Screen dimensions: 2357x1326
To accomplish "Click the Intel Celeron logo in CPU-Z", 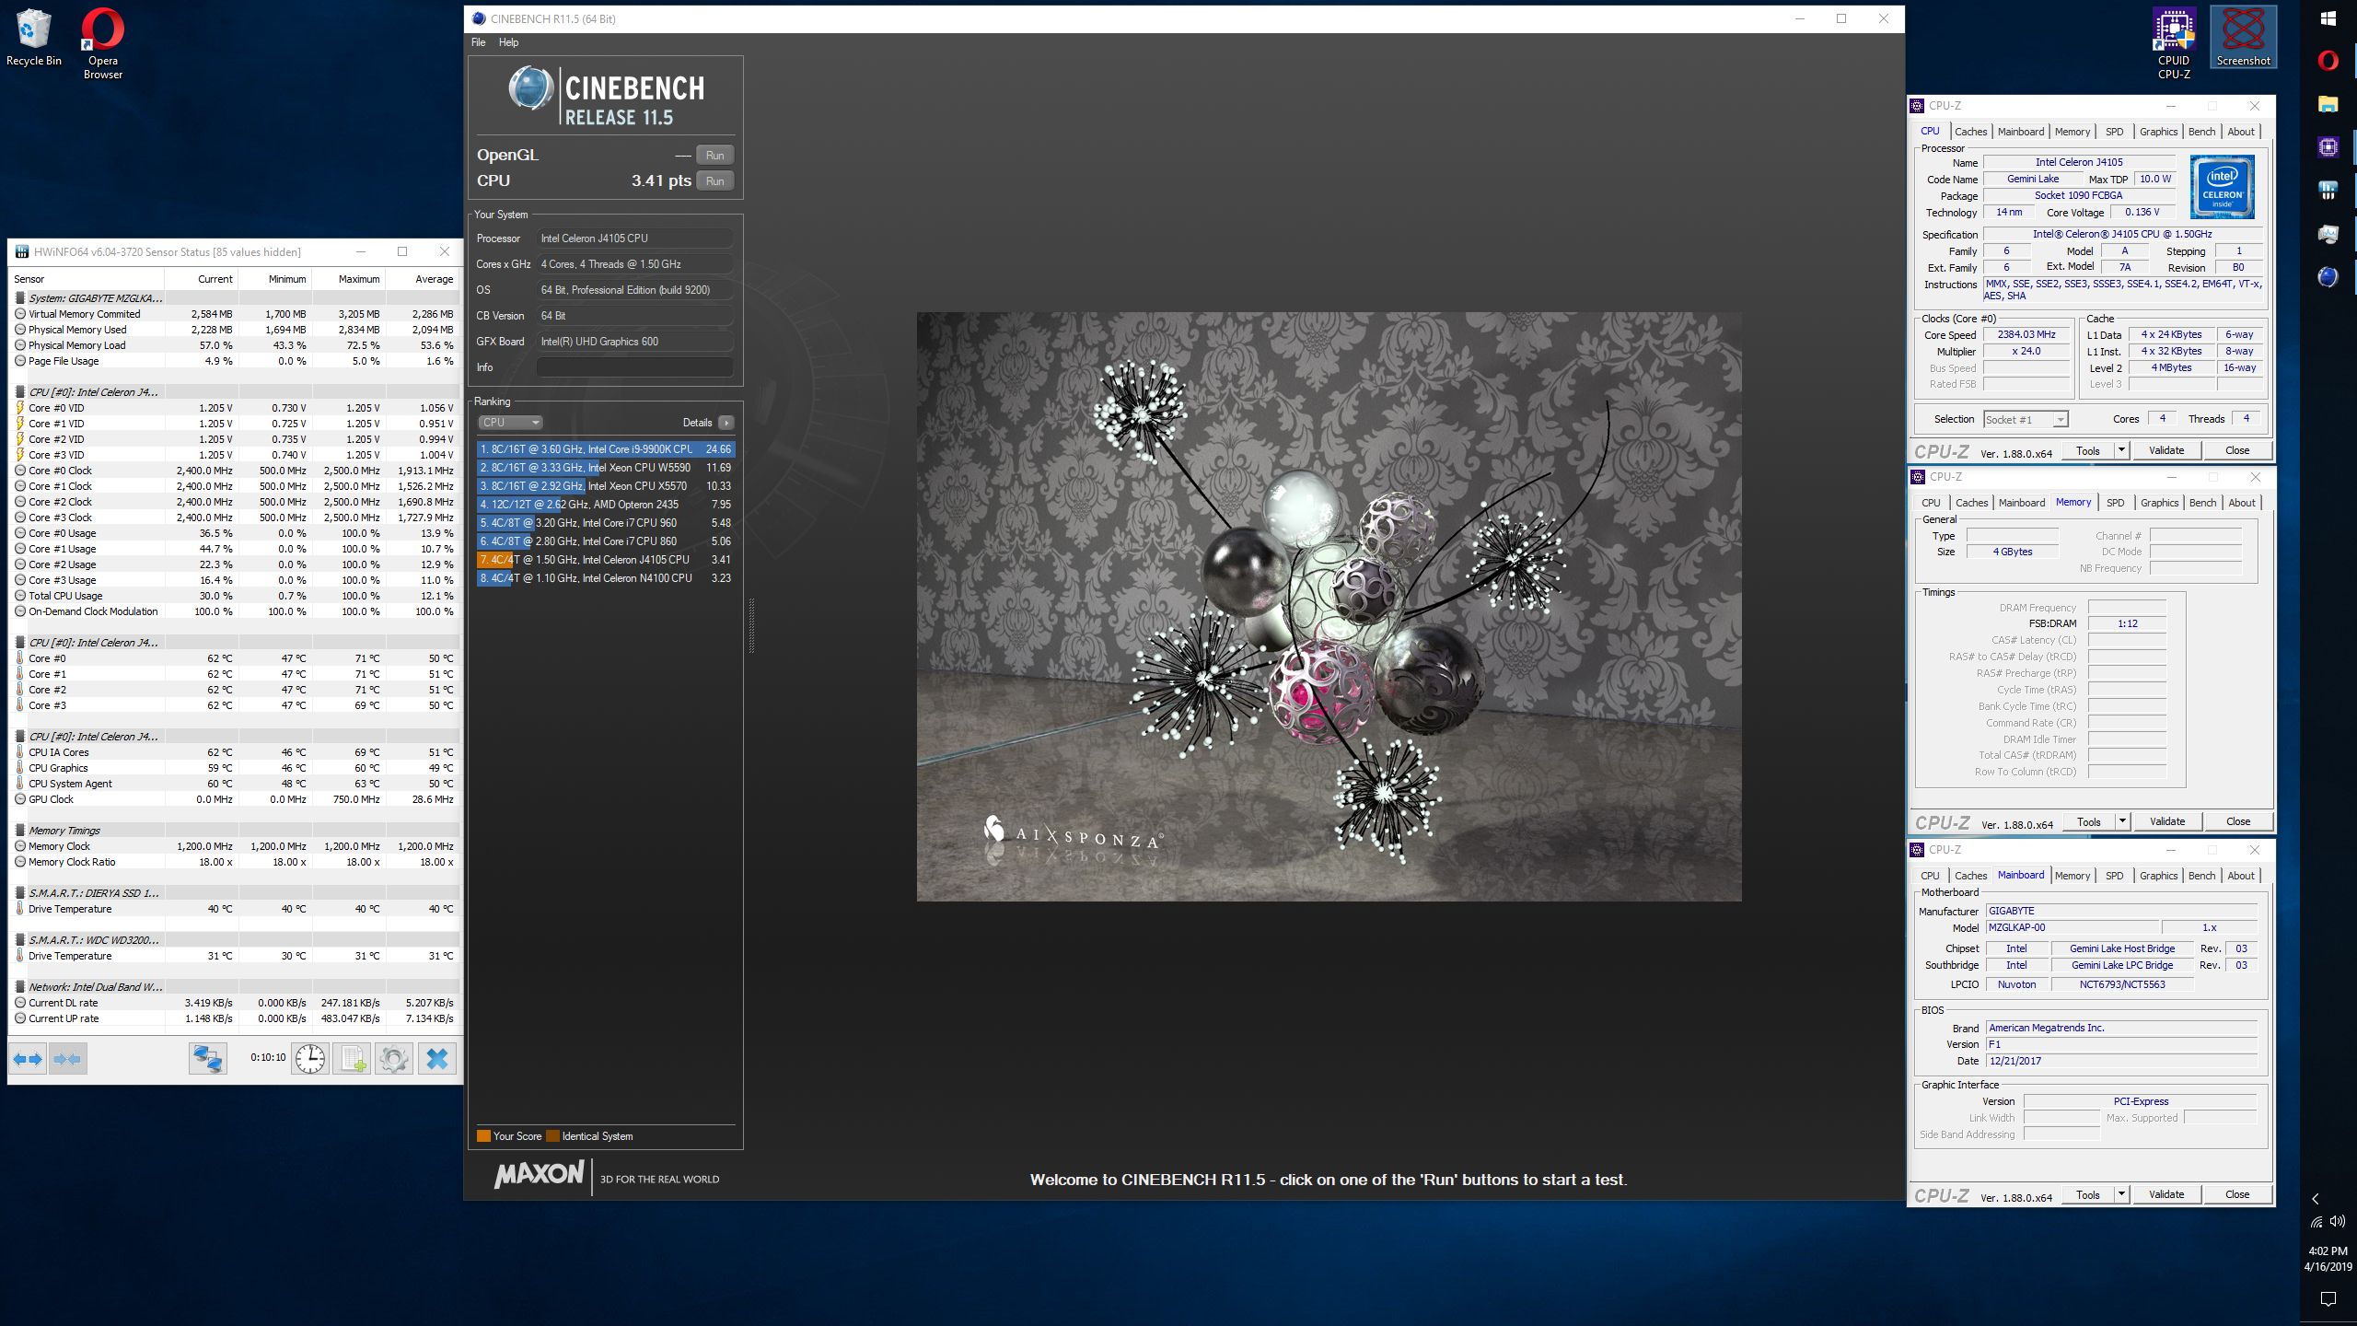I will point(2223,188).
